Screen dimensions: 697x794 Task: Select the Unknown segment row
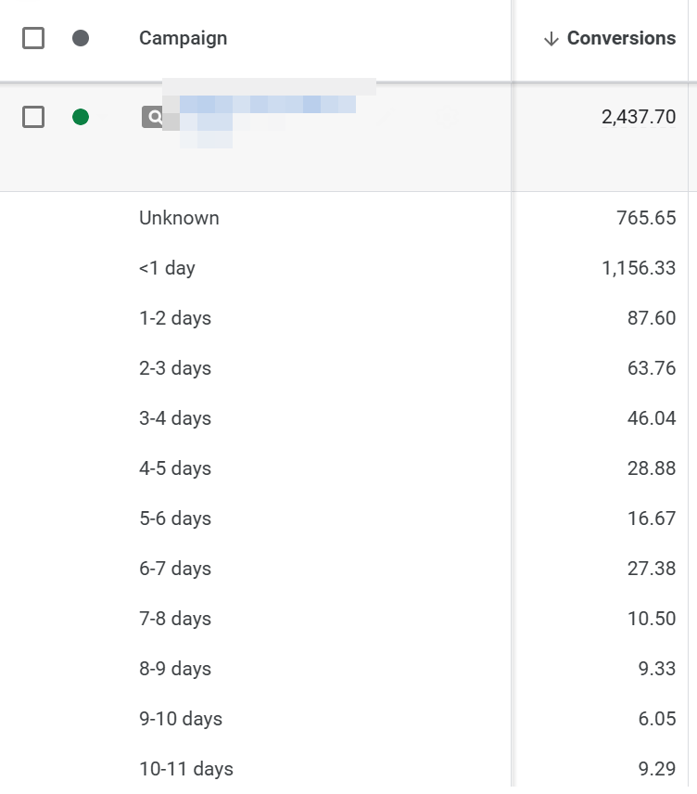coord(179,218)
